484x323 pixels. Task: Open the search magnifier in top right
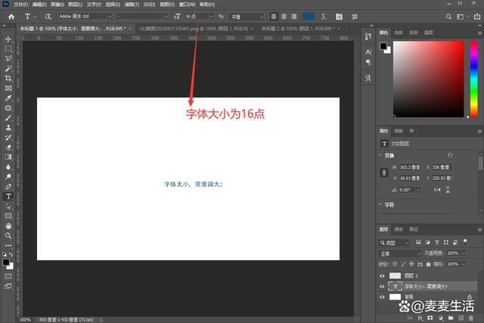[448, 17]
